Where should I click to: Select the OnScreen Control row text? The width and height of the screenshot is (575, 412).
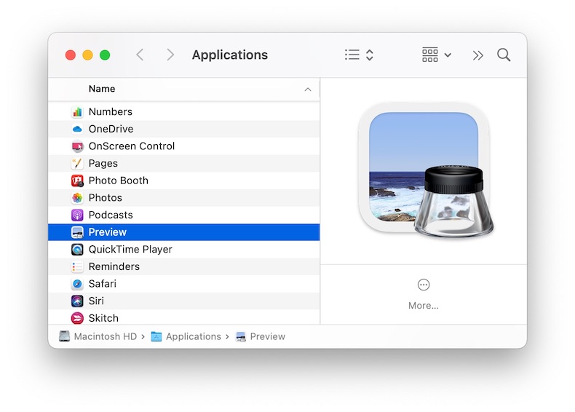click(x=132, y=146)
